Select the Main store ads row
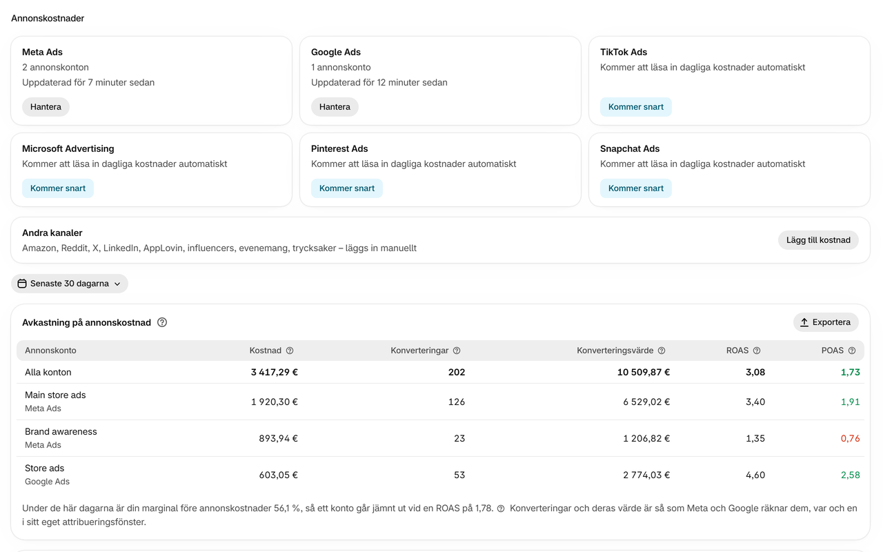Viewport: 883px width, 552px height. (x=440, y=402)
